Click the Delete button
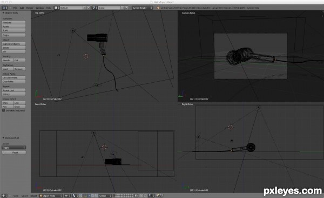Viewport: 324px width, 198px height. coord(13,48)
